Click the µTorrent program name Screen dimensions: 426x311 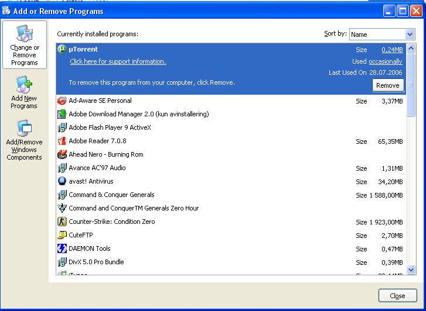pos(83,49)
